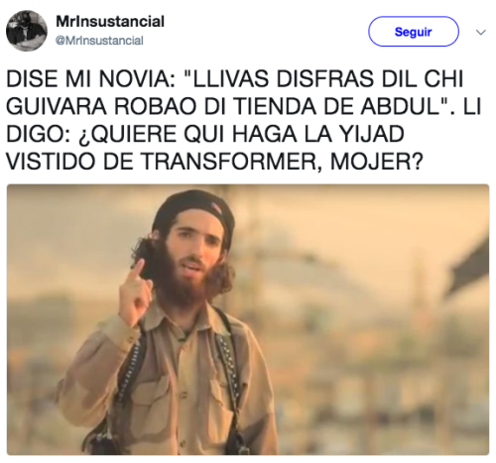Viewport: 496px width, 463px height.
Task: Visit the @MrInsustancial handle link
Action: click(x=99, y=41)
